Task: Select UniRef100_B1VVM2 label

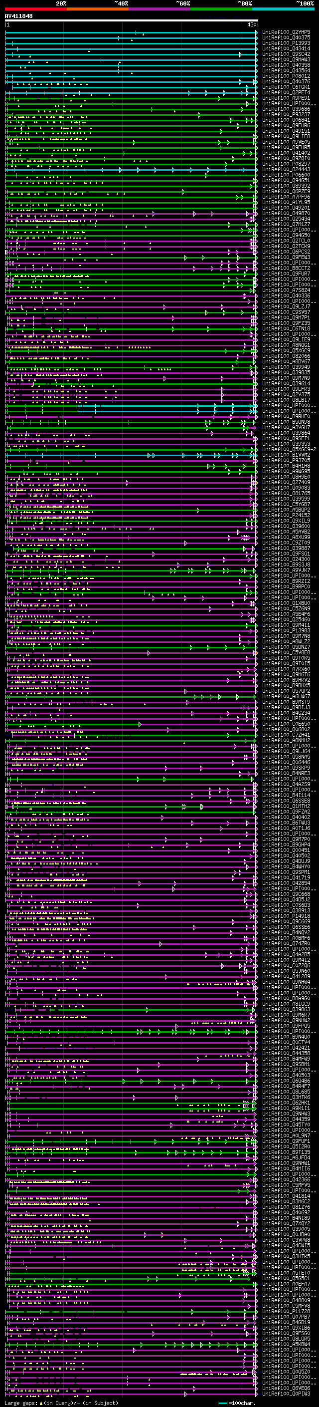Action: point(286,455)
